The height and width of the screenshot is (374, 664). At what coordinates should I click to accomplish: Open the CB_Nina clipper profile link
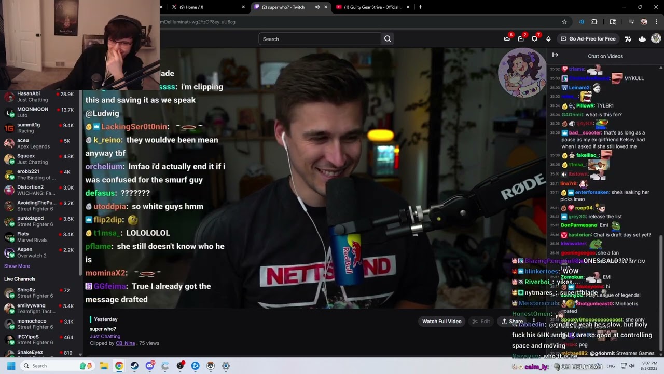coord(125,343)
